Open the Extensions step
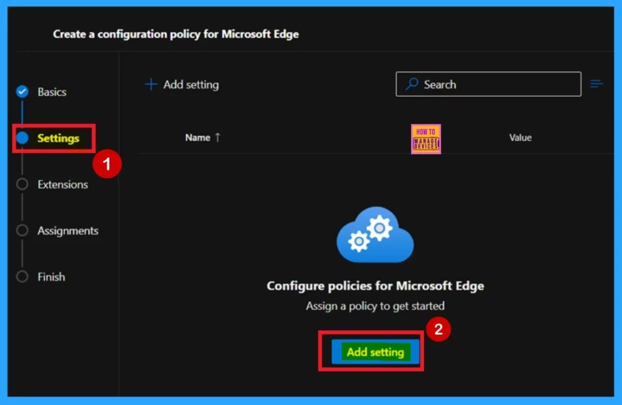The width and height of the screenshot is (622, 405). (x=63, y=184)
